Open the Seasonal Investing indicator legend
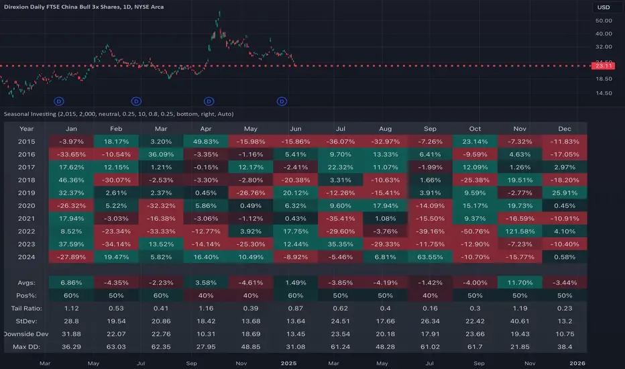 pyautogui.click(x=119, y=114)
